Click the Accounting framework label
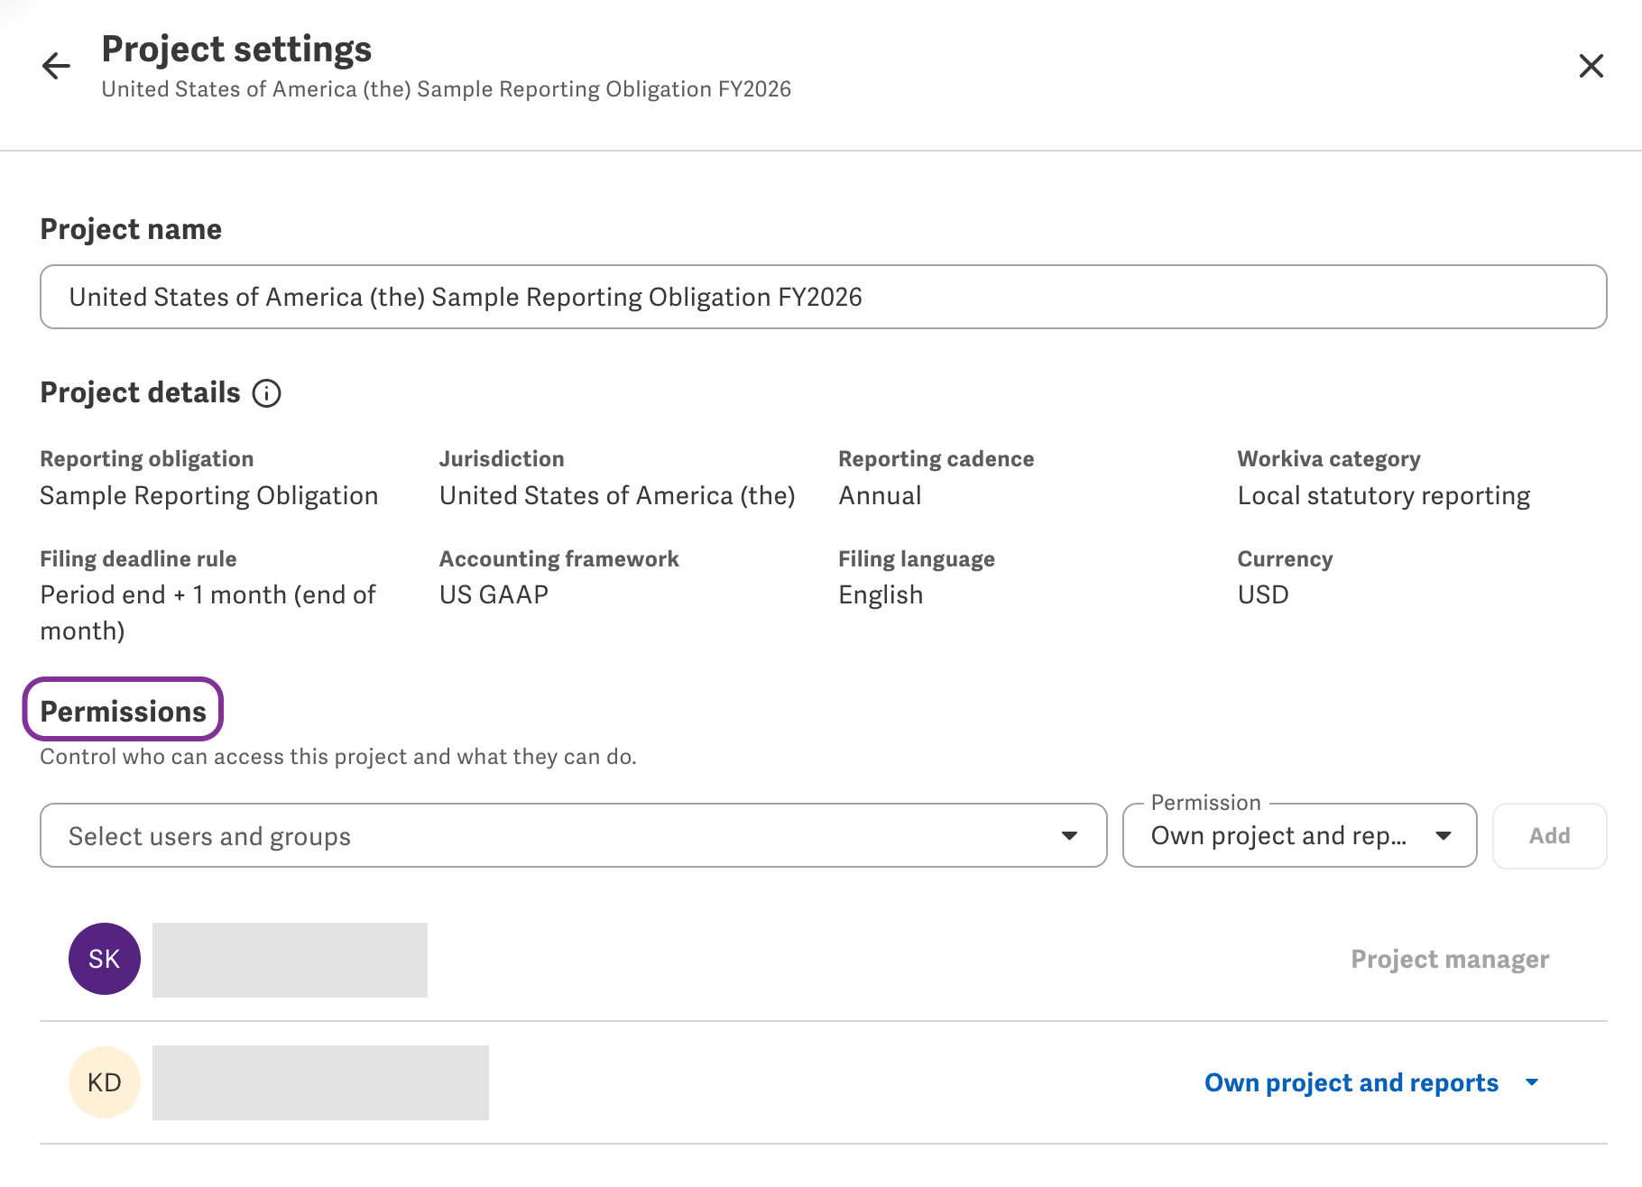Screen dimensions: 1642x1187 click(x=559, y=558)
